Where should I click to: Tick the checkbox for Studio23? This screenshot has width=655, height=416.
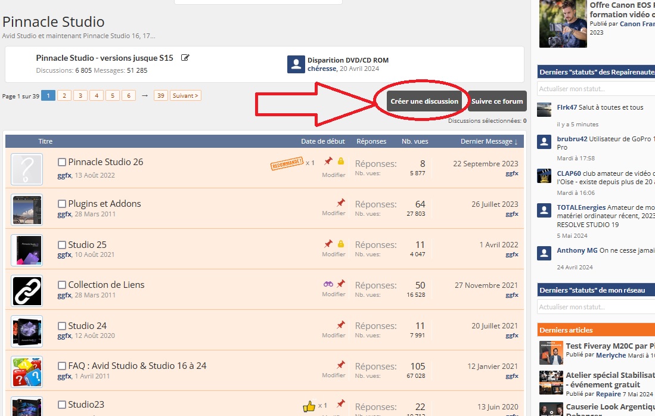(x=62, y=405)
